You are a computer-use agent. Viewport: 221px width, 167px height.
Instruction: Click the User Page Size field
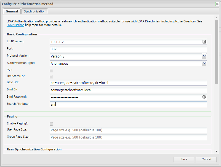pyautogui.click(x=128, y=130)
